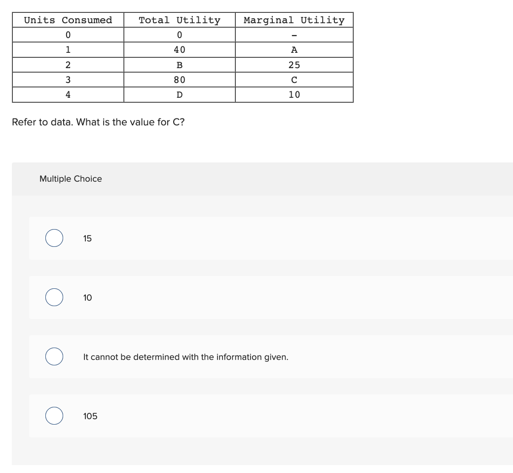This screenshot has width=513, height=473.
Task: Select the radio button for answer 105
Action: tap(54, 416)
